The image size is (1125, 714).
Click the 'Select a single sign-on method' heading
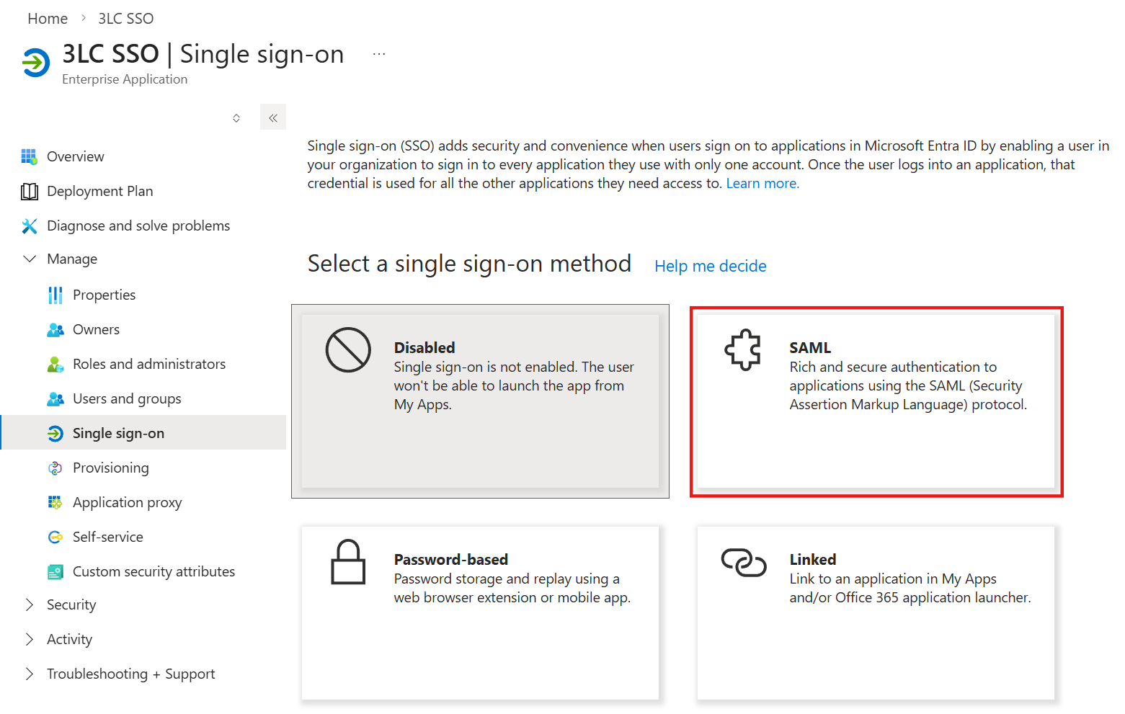pos(469,264)
